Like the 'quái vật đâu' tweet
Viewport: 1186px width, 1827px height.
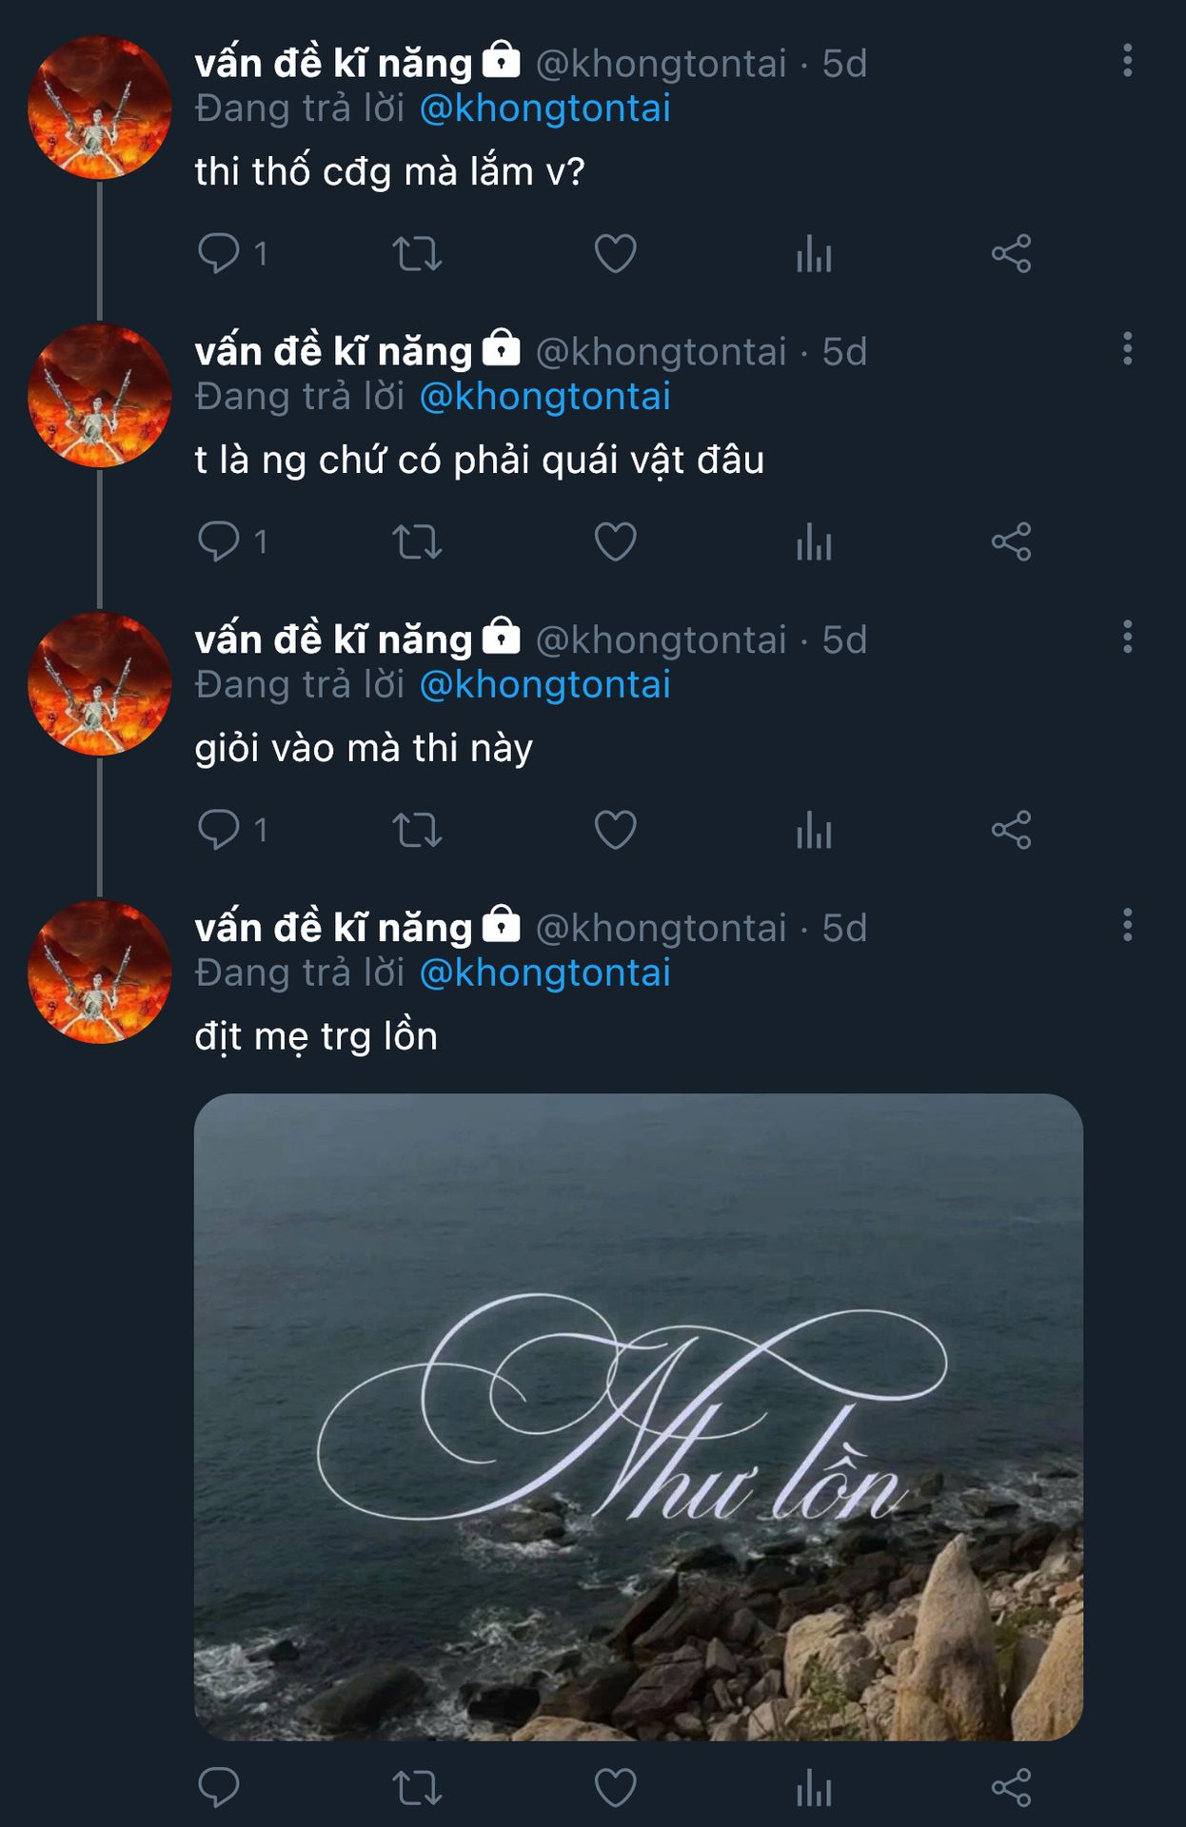pos(615,542)
